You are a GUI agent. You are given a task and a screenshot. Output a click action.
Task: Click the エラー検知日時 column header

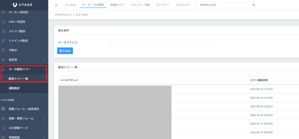259,80
